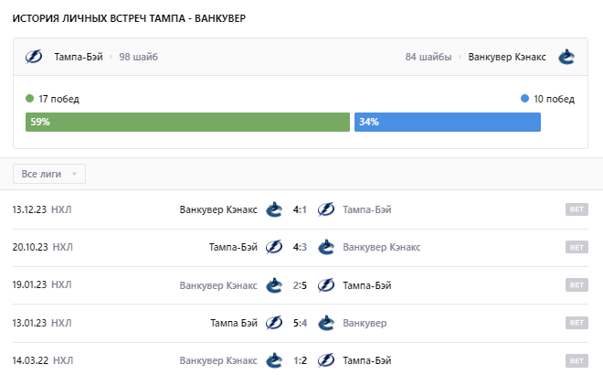
Task: Click the green dot beside 17 побед
Action: coord(29,99)
